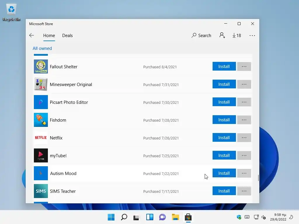Click the Fishdom app icon
Image resolution: width=299 pixels, height=224 pixels.
click(x=41, y=120)
